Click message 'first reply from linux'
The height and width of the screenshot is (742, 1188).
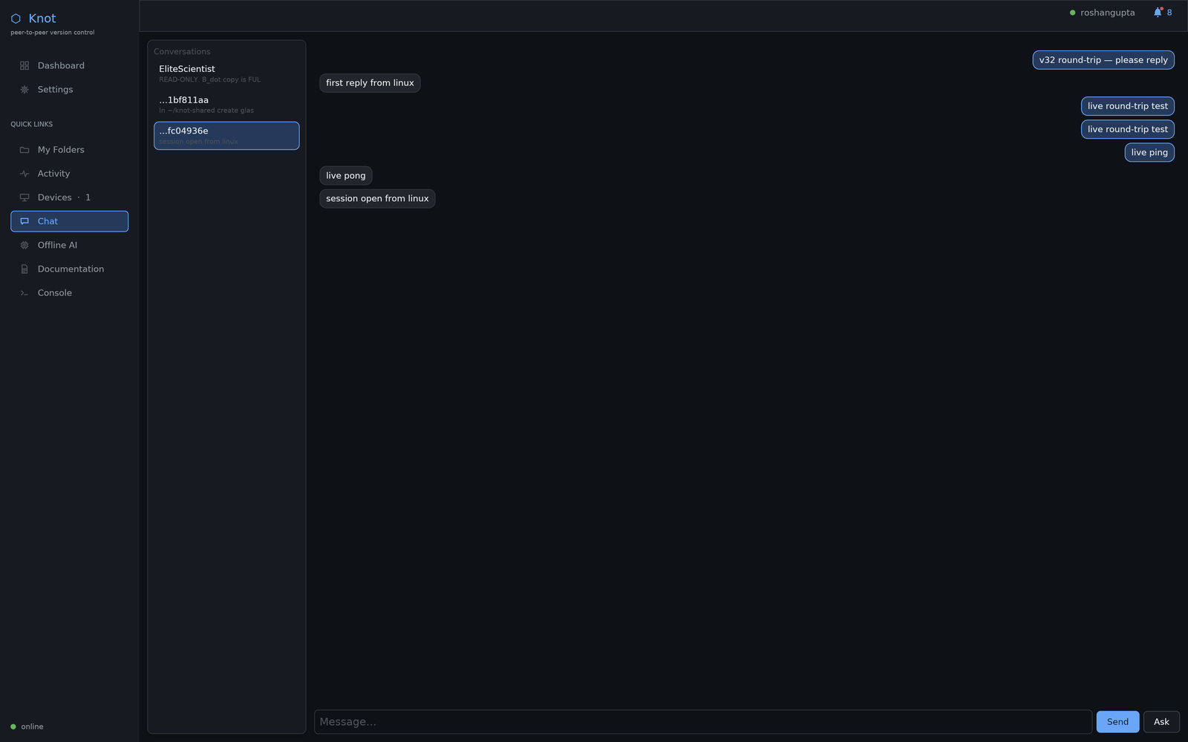click(370, 83)
